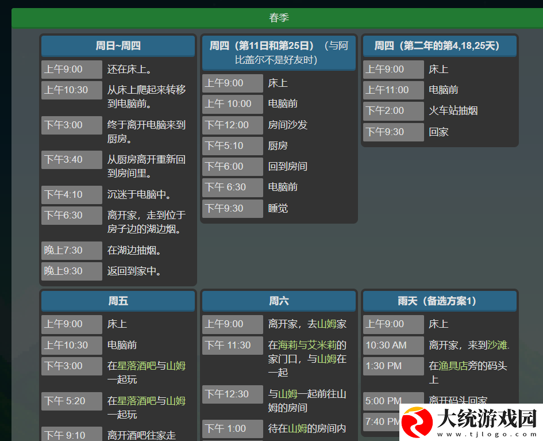Select the 周四（第11日和第25日）schedule header
Image resolution: width=543 pixels, height=441 pixels.
(279, 53)
